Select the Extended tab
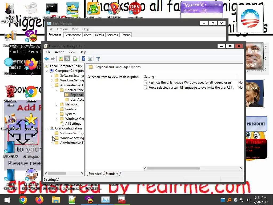273x205 pixels. 95,174
